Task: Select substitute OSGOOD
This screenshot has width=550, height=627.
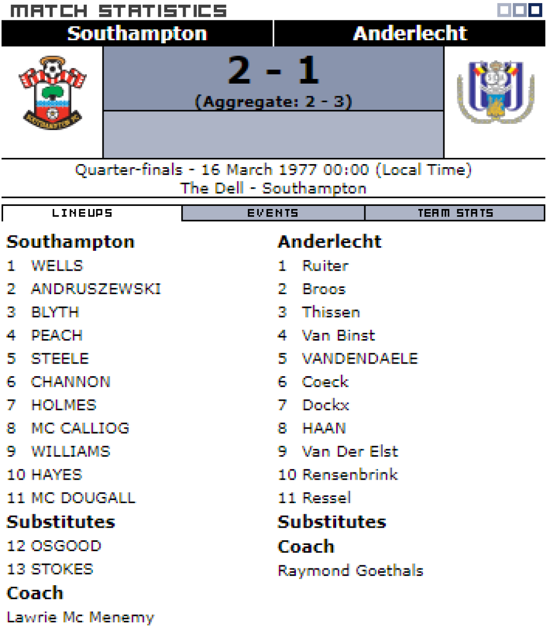Action: coord(66,546)
